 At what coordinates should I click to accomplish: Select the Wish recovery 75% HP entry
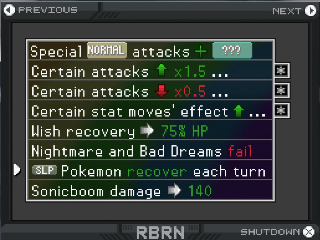(x=150, y=130)
